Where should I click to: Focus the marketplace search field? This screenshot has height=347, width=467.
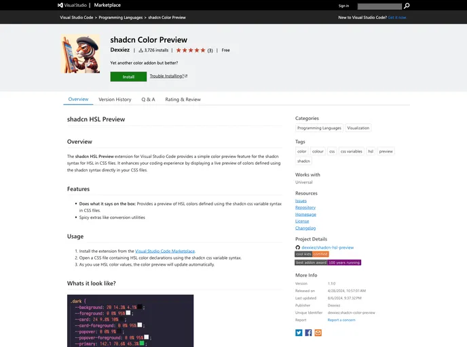(x=379, y=6)
